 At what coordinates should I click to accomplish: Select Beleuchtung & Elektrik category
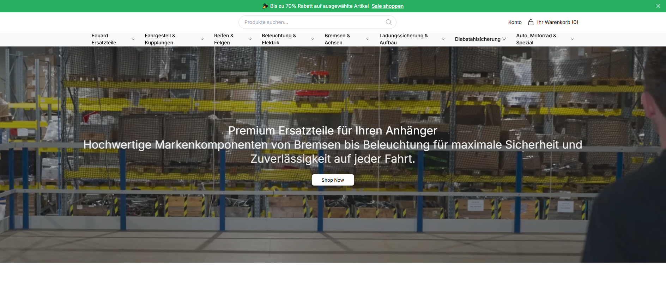[x=279, y=39]
